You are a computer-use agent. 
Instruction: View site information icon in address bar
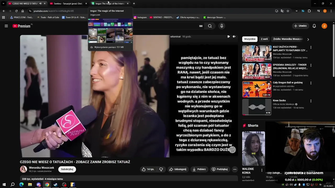[30, 11]
